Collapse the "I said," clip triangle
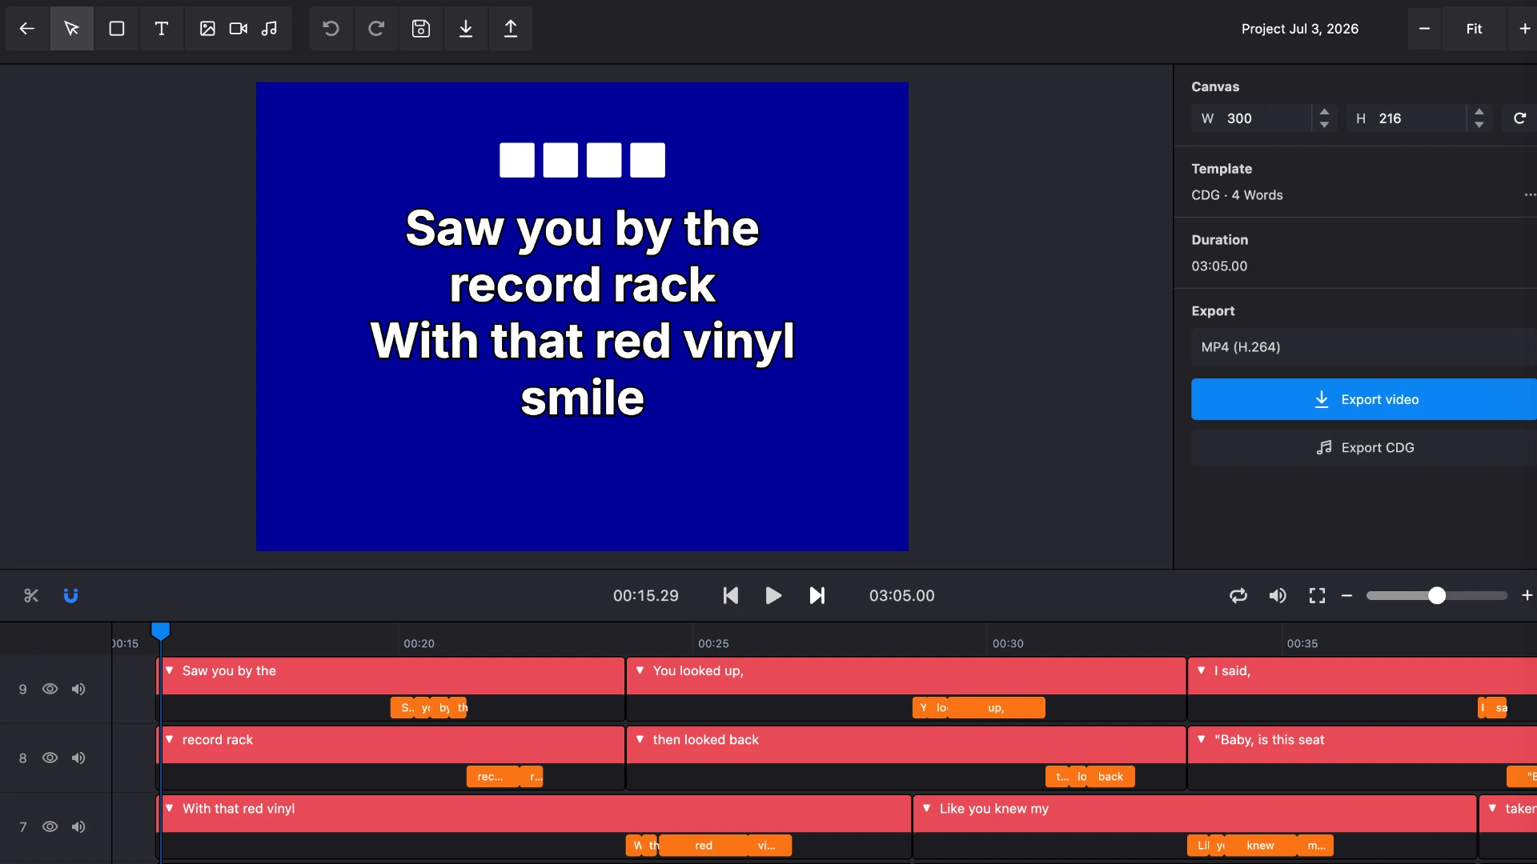Viewport: 1537px width, 864px height. click(1202, 670)
